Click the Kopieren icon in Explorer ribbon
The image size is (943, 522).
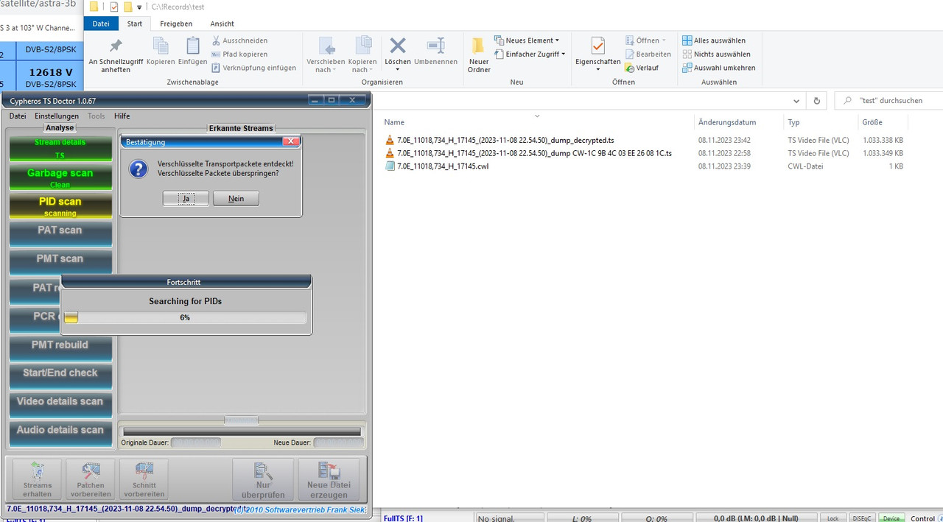160,52
